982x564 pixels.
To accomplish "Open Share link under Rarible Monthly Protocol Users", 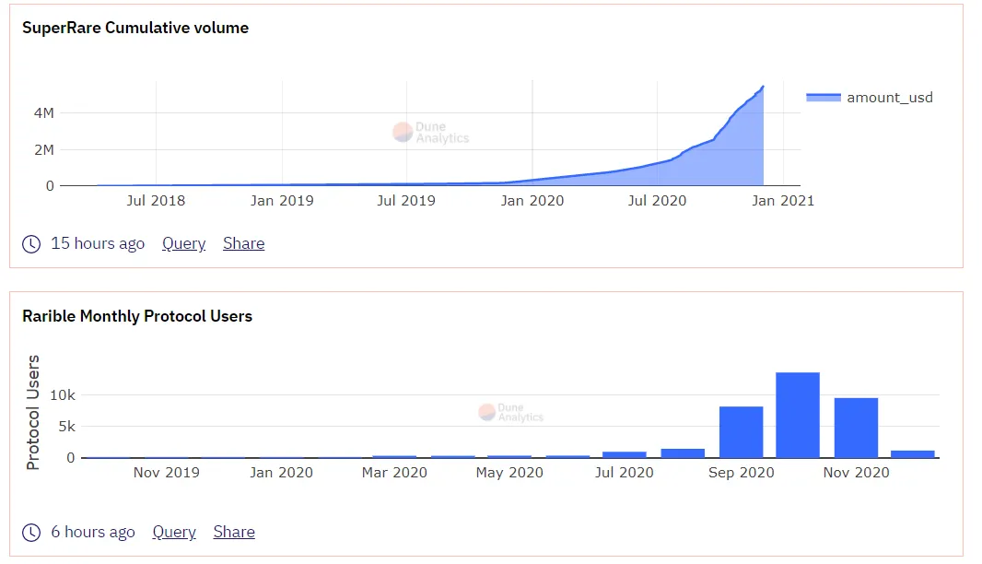I will click(234, 533).
